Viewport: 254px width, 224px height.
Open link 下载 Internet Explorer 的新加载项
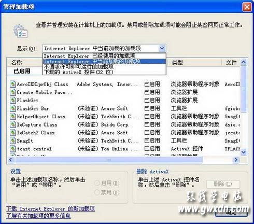[x=50, y=209]
